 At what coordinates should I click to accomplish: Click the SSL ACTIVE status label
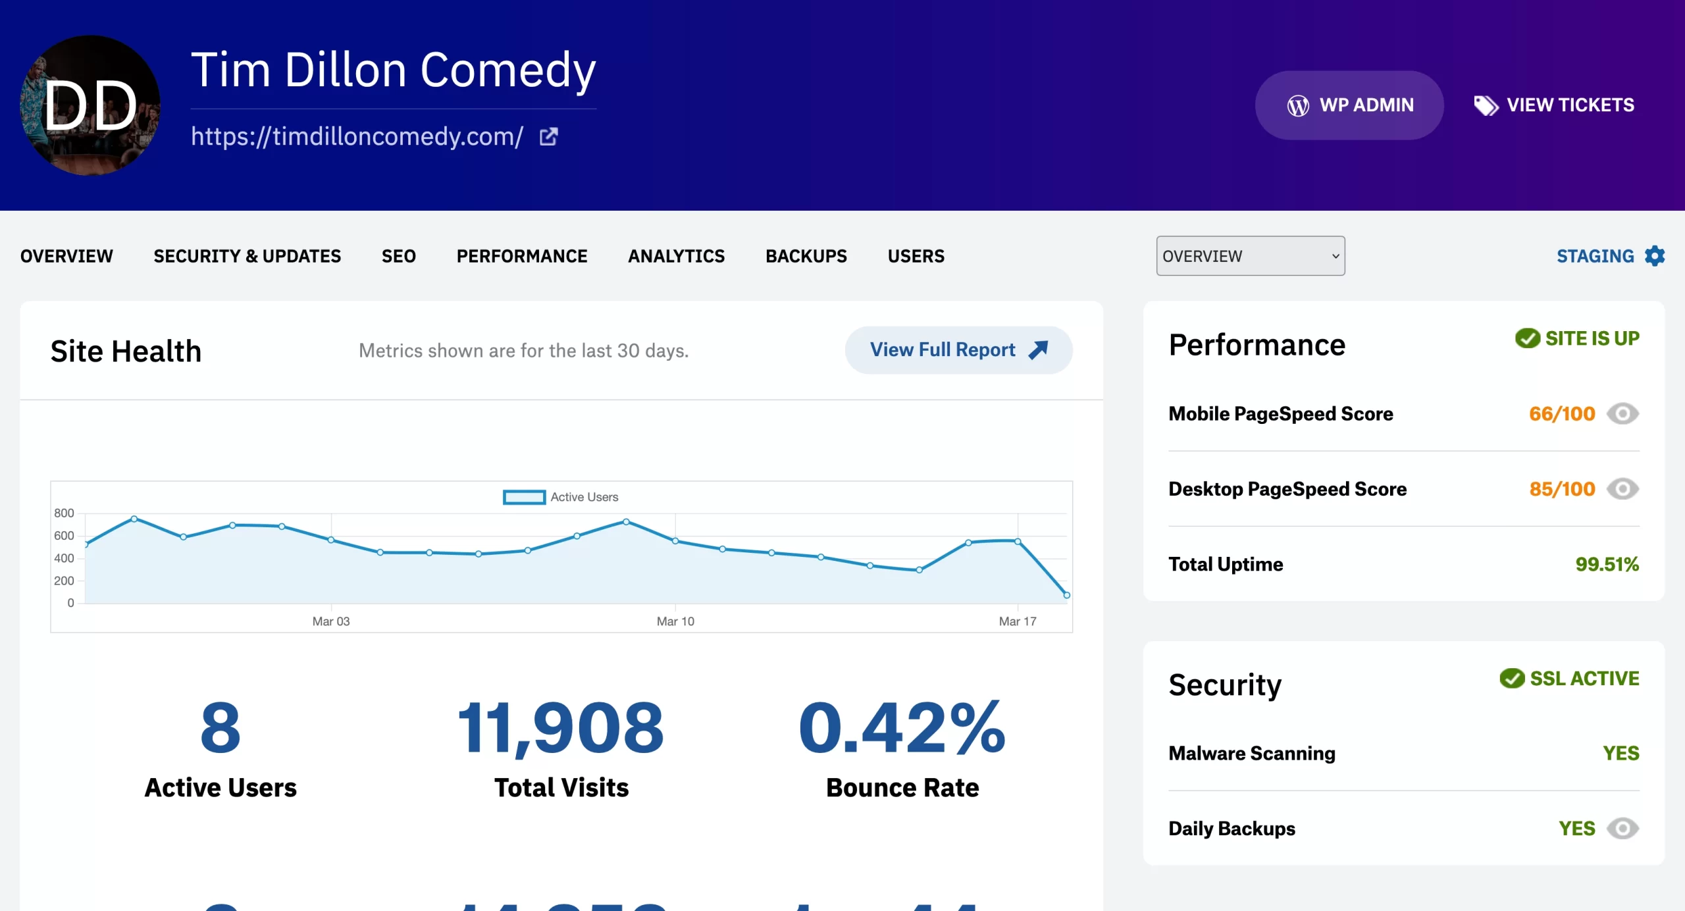click(x=1584, y=678)
